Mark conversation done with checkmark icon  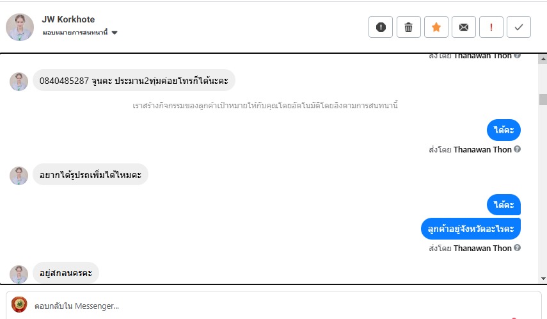click(x=519, y=27)
